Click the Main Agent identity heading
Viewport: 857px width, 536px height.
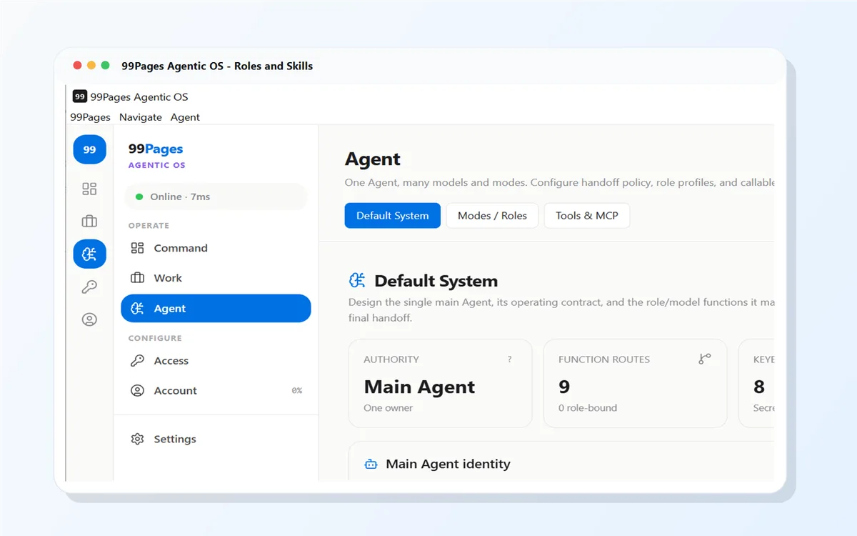tap(448, 464)
